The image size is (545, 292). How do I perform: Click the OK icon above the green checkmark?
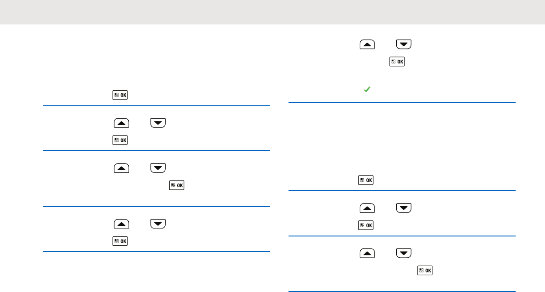[x=397, y=62]
